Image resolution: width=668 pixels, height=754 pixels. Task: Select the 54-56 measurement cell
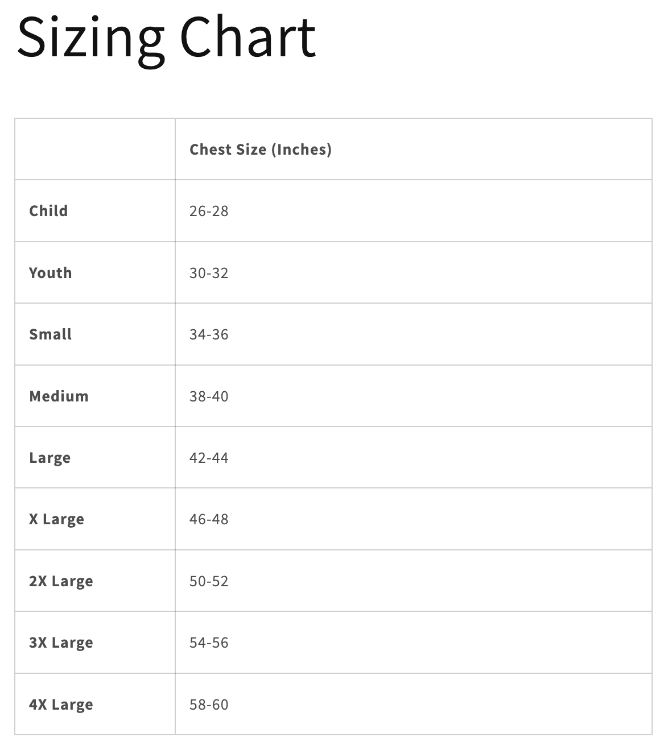(x=209, y=643)
